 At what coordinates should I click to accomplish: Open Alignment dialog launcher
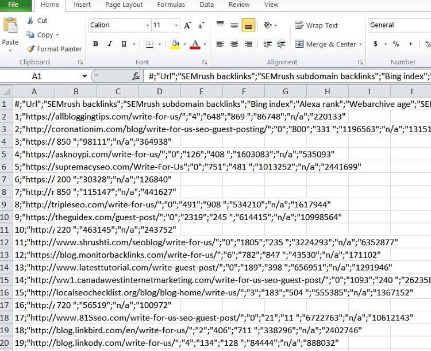click(x=360, y=63)
